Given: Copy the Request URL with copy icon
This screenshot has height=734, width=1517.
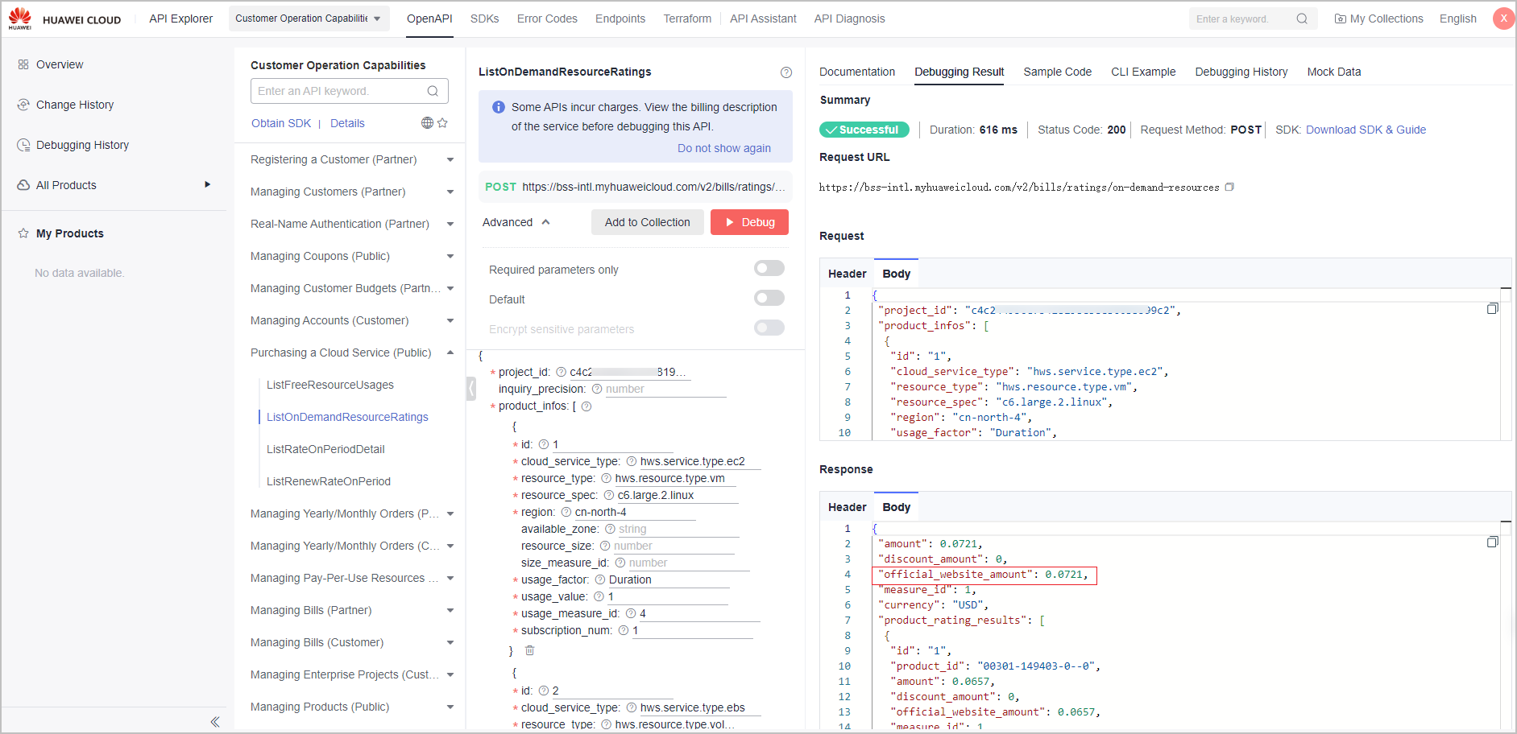Looking at the screenshot, I should tap(1229, 187).
